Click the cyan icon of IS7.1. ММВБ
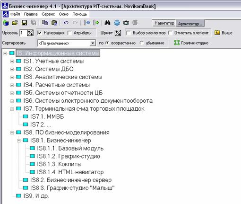Viewport: 241px width, 204px height. tap(26, 116)
